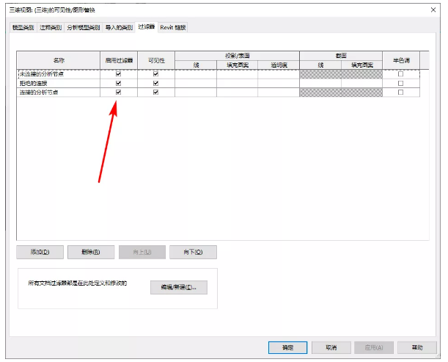Image resolution: width=448 pixels, height=362 pixels.
Task: Select the 拒绝的连接 filter row
Action: tap(219, 83)
